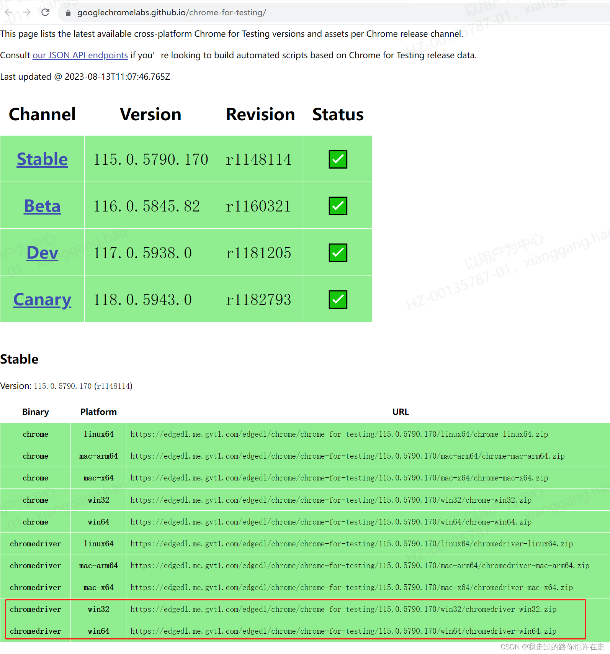Viewport: 610px width, 654px height.
Task: Click linux64 platform cell in chrome row
Action: coord(98,434)
